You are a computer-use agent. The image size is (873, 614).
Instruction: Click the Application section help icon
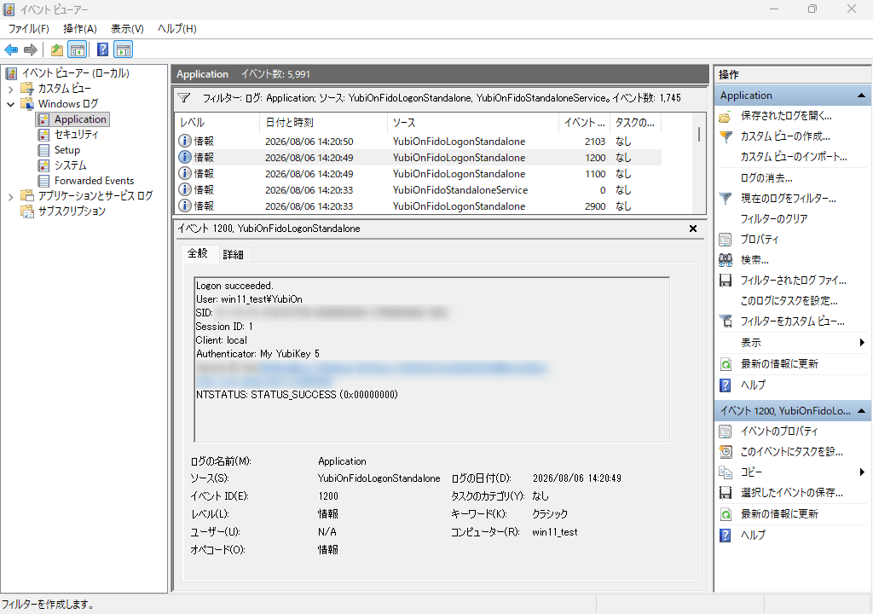[x=725, y=385]
